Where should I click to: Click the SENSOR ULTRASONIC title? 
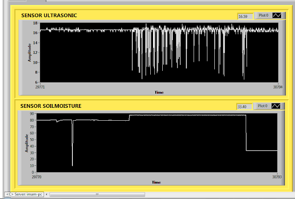click(x=49, y=15)
